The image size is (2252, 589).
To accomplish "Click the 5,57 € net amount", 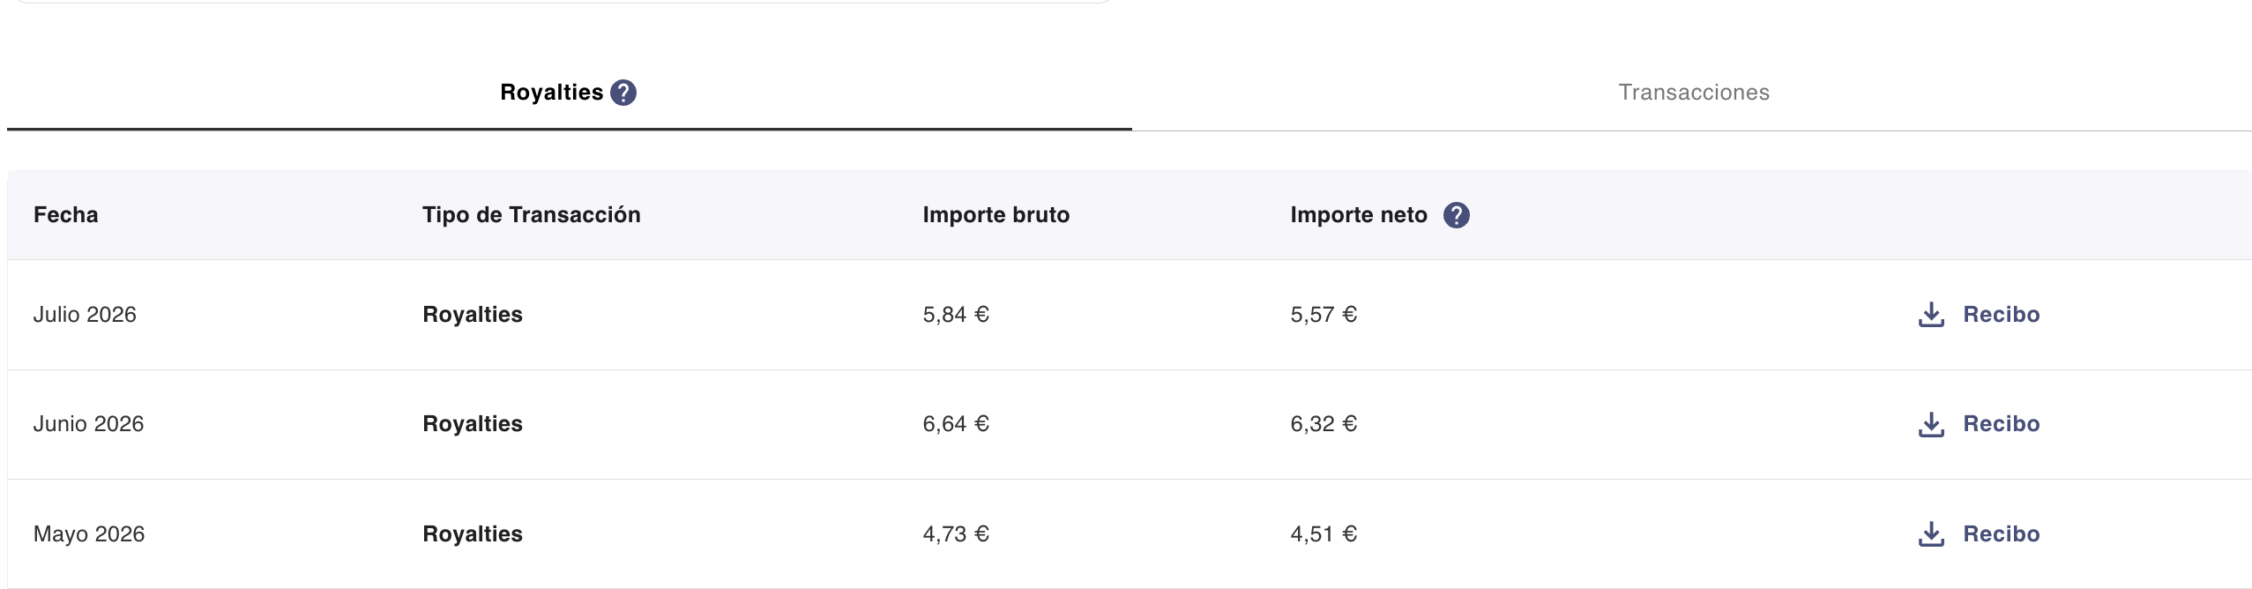I will point(1324,315).
